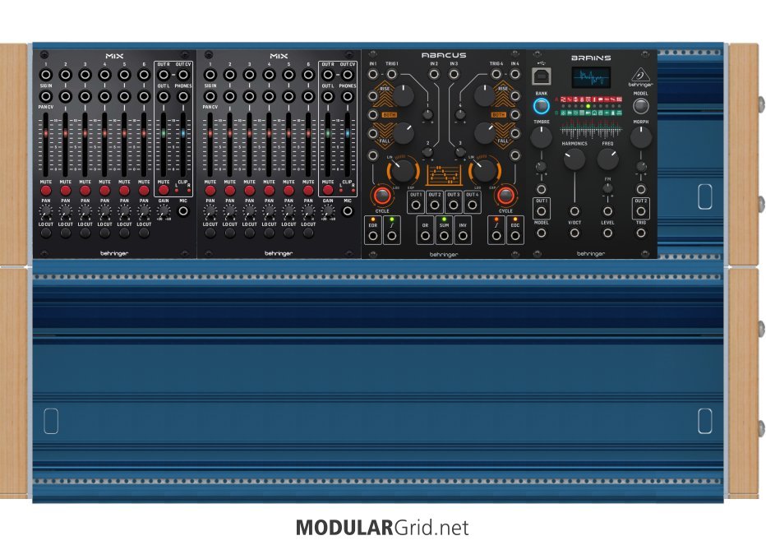Click the OUT 2 jack on Brains

(640, 211)
